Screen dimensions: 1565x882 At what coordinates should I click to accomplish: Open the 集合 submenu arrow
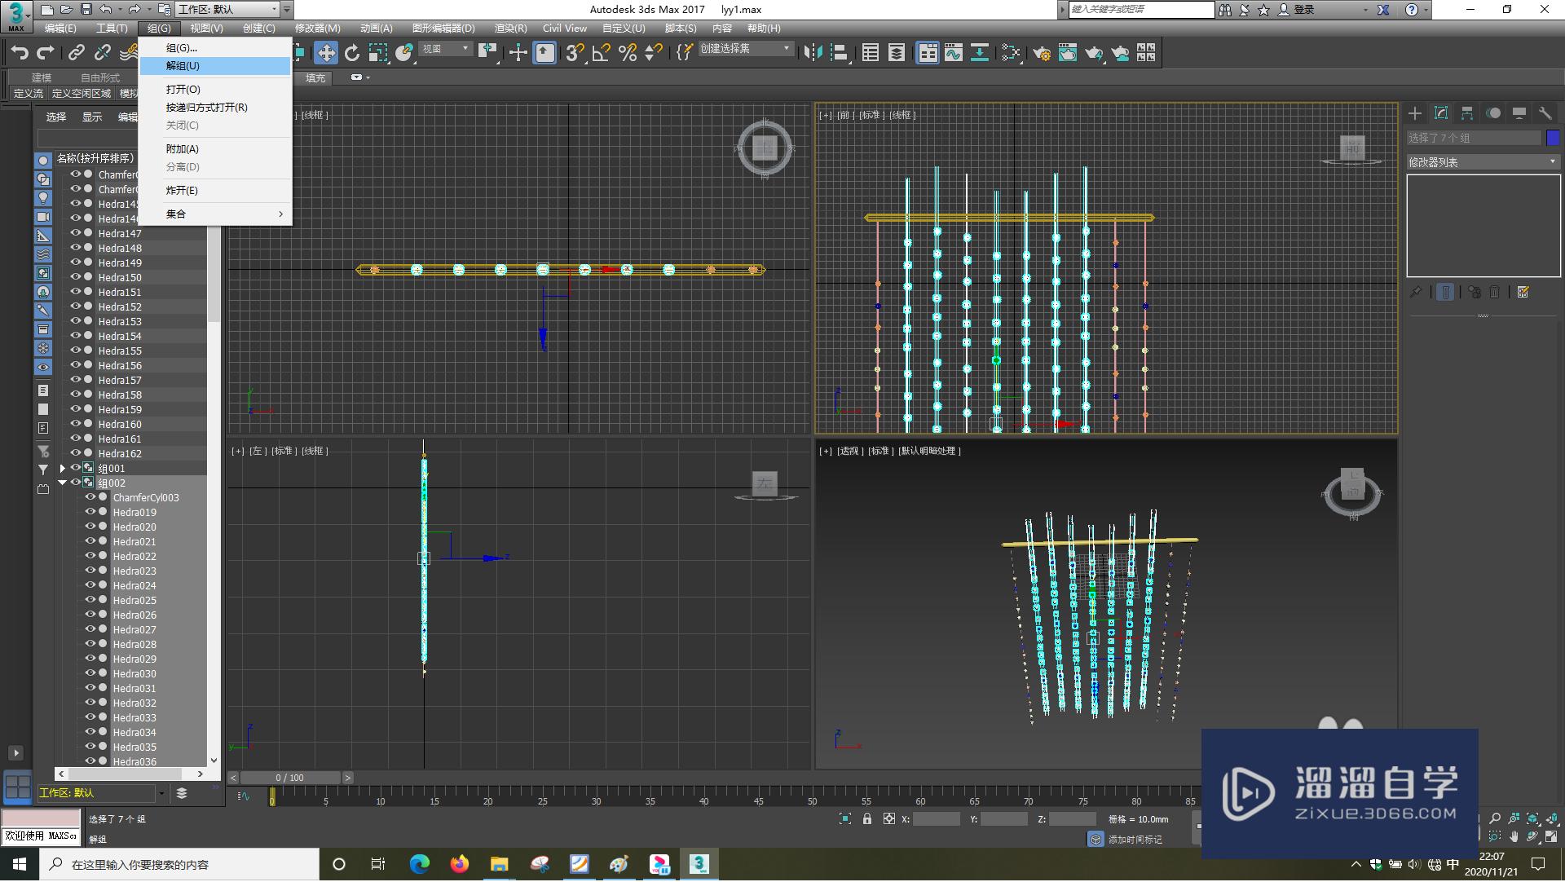point(280,214)
